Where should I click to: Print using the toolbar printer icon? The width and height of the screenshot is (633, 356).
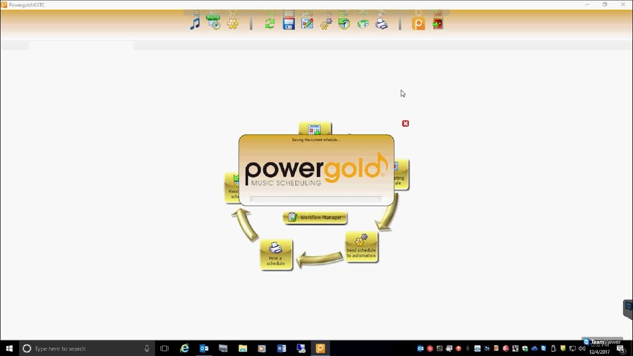pyautogui.click(x=381, y=23)
